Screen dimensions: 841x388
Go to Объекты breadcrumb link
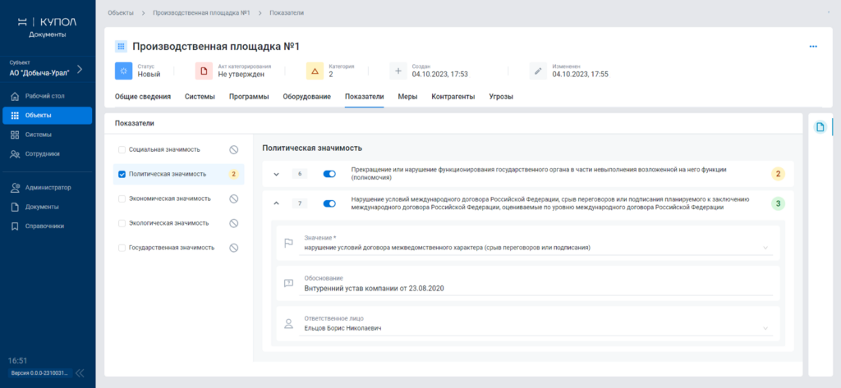pos(120,13)
